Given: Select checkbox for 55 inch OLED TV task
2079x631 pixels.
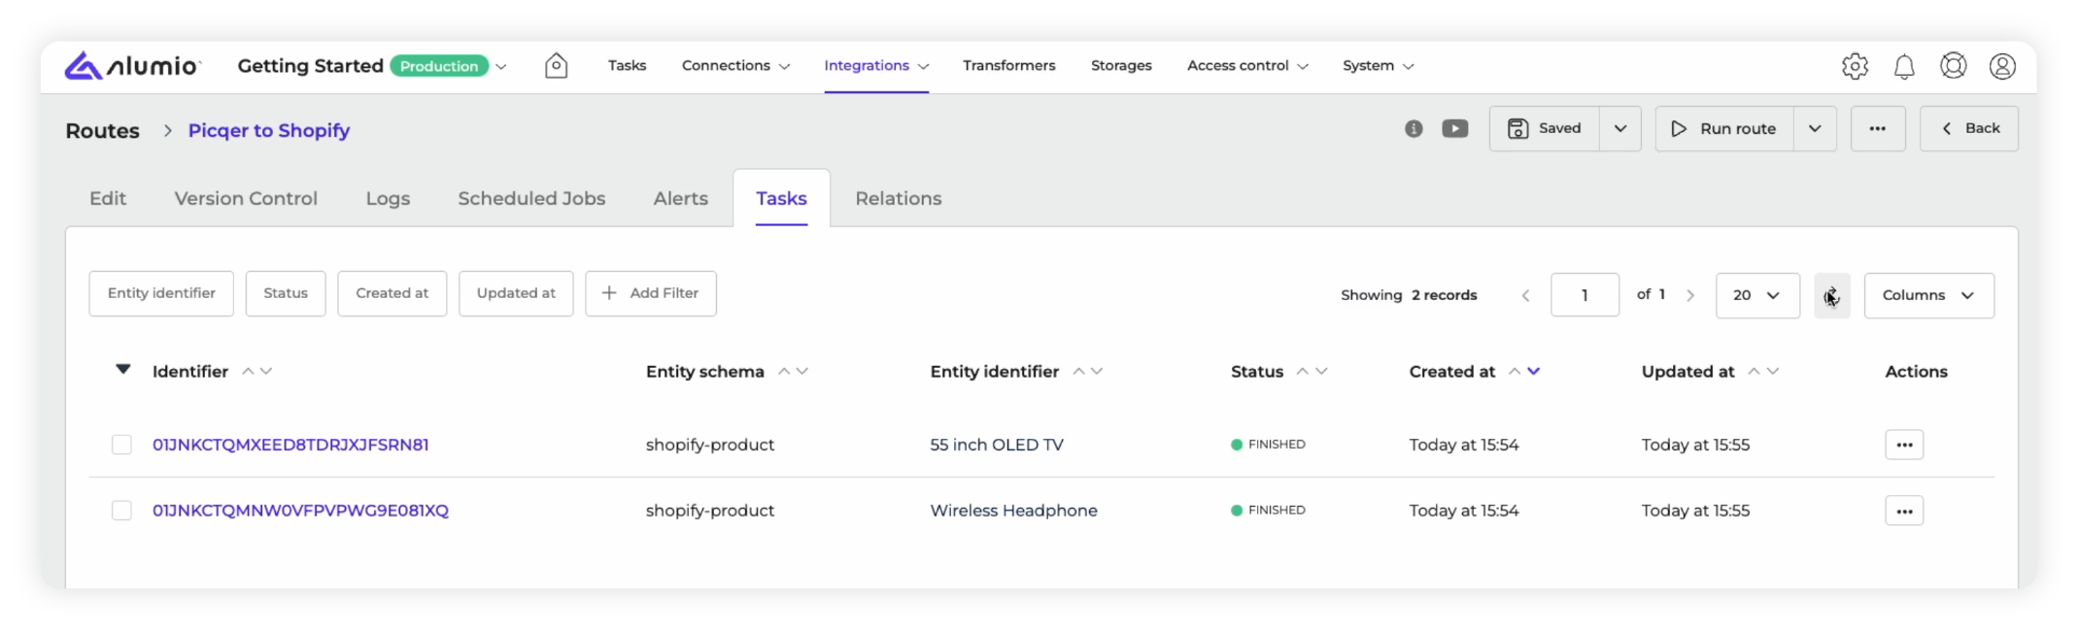Looking at the screenshot, I should pyautogui.click(x=121, y=445).
